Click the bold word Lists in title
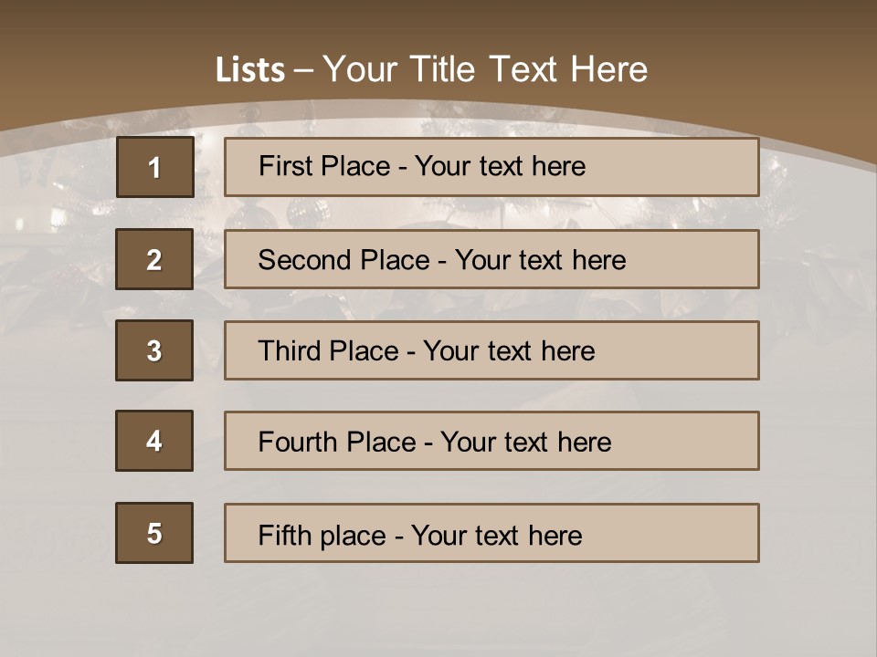The width and height of the screenshot is (877, 657). [250, 70]
